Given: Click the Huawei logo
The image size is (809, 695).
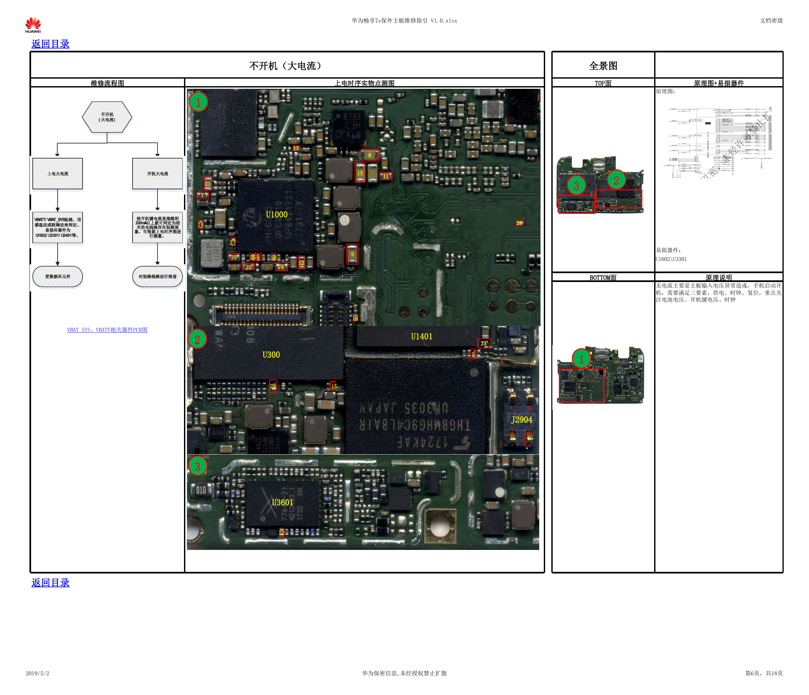Looking at the screenshot, I should pyautogui.click(x=33, y=25).
